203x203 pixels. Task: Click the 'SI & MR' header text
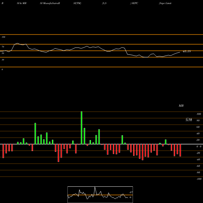[22, 3]
